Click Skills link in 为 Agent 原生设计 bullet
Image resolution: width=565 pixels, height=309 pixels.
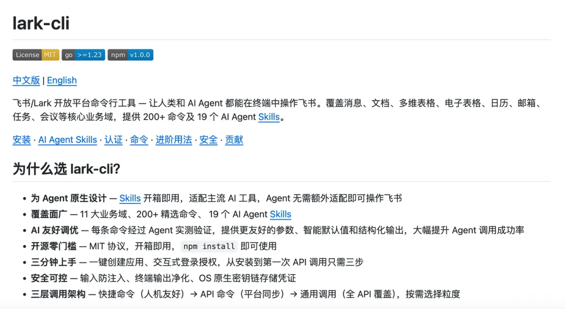point(130,199)
